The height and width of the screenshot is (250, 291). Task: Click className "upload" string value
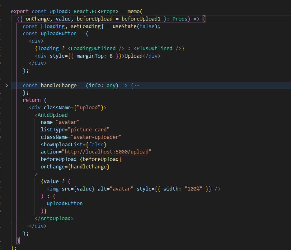[88, 107]
